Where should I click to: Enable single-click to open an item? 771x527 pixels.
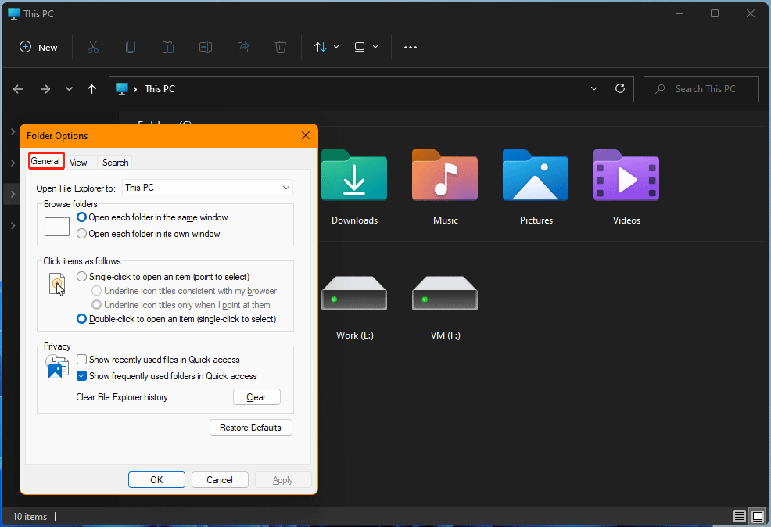click(x=81, y=276)
